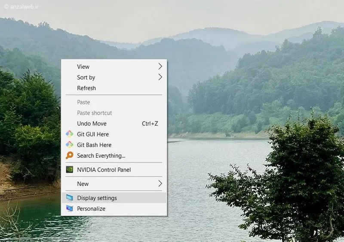Screen dimensions: 344x242
Task: Click the greyed Paste shortcut entry
Action: coord(114,113)
